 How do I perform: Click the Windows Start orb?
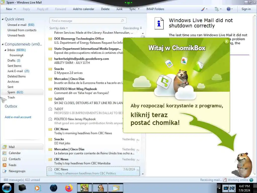tap(7, 188)
